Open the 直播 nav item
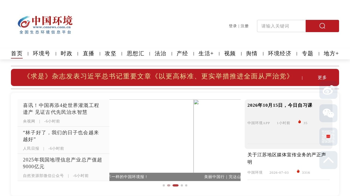 [89, 53]
